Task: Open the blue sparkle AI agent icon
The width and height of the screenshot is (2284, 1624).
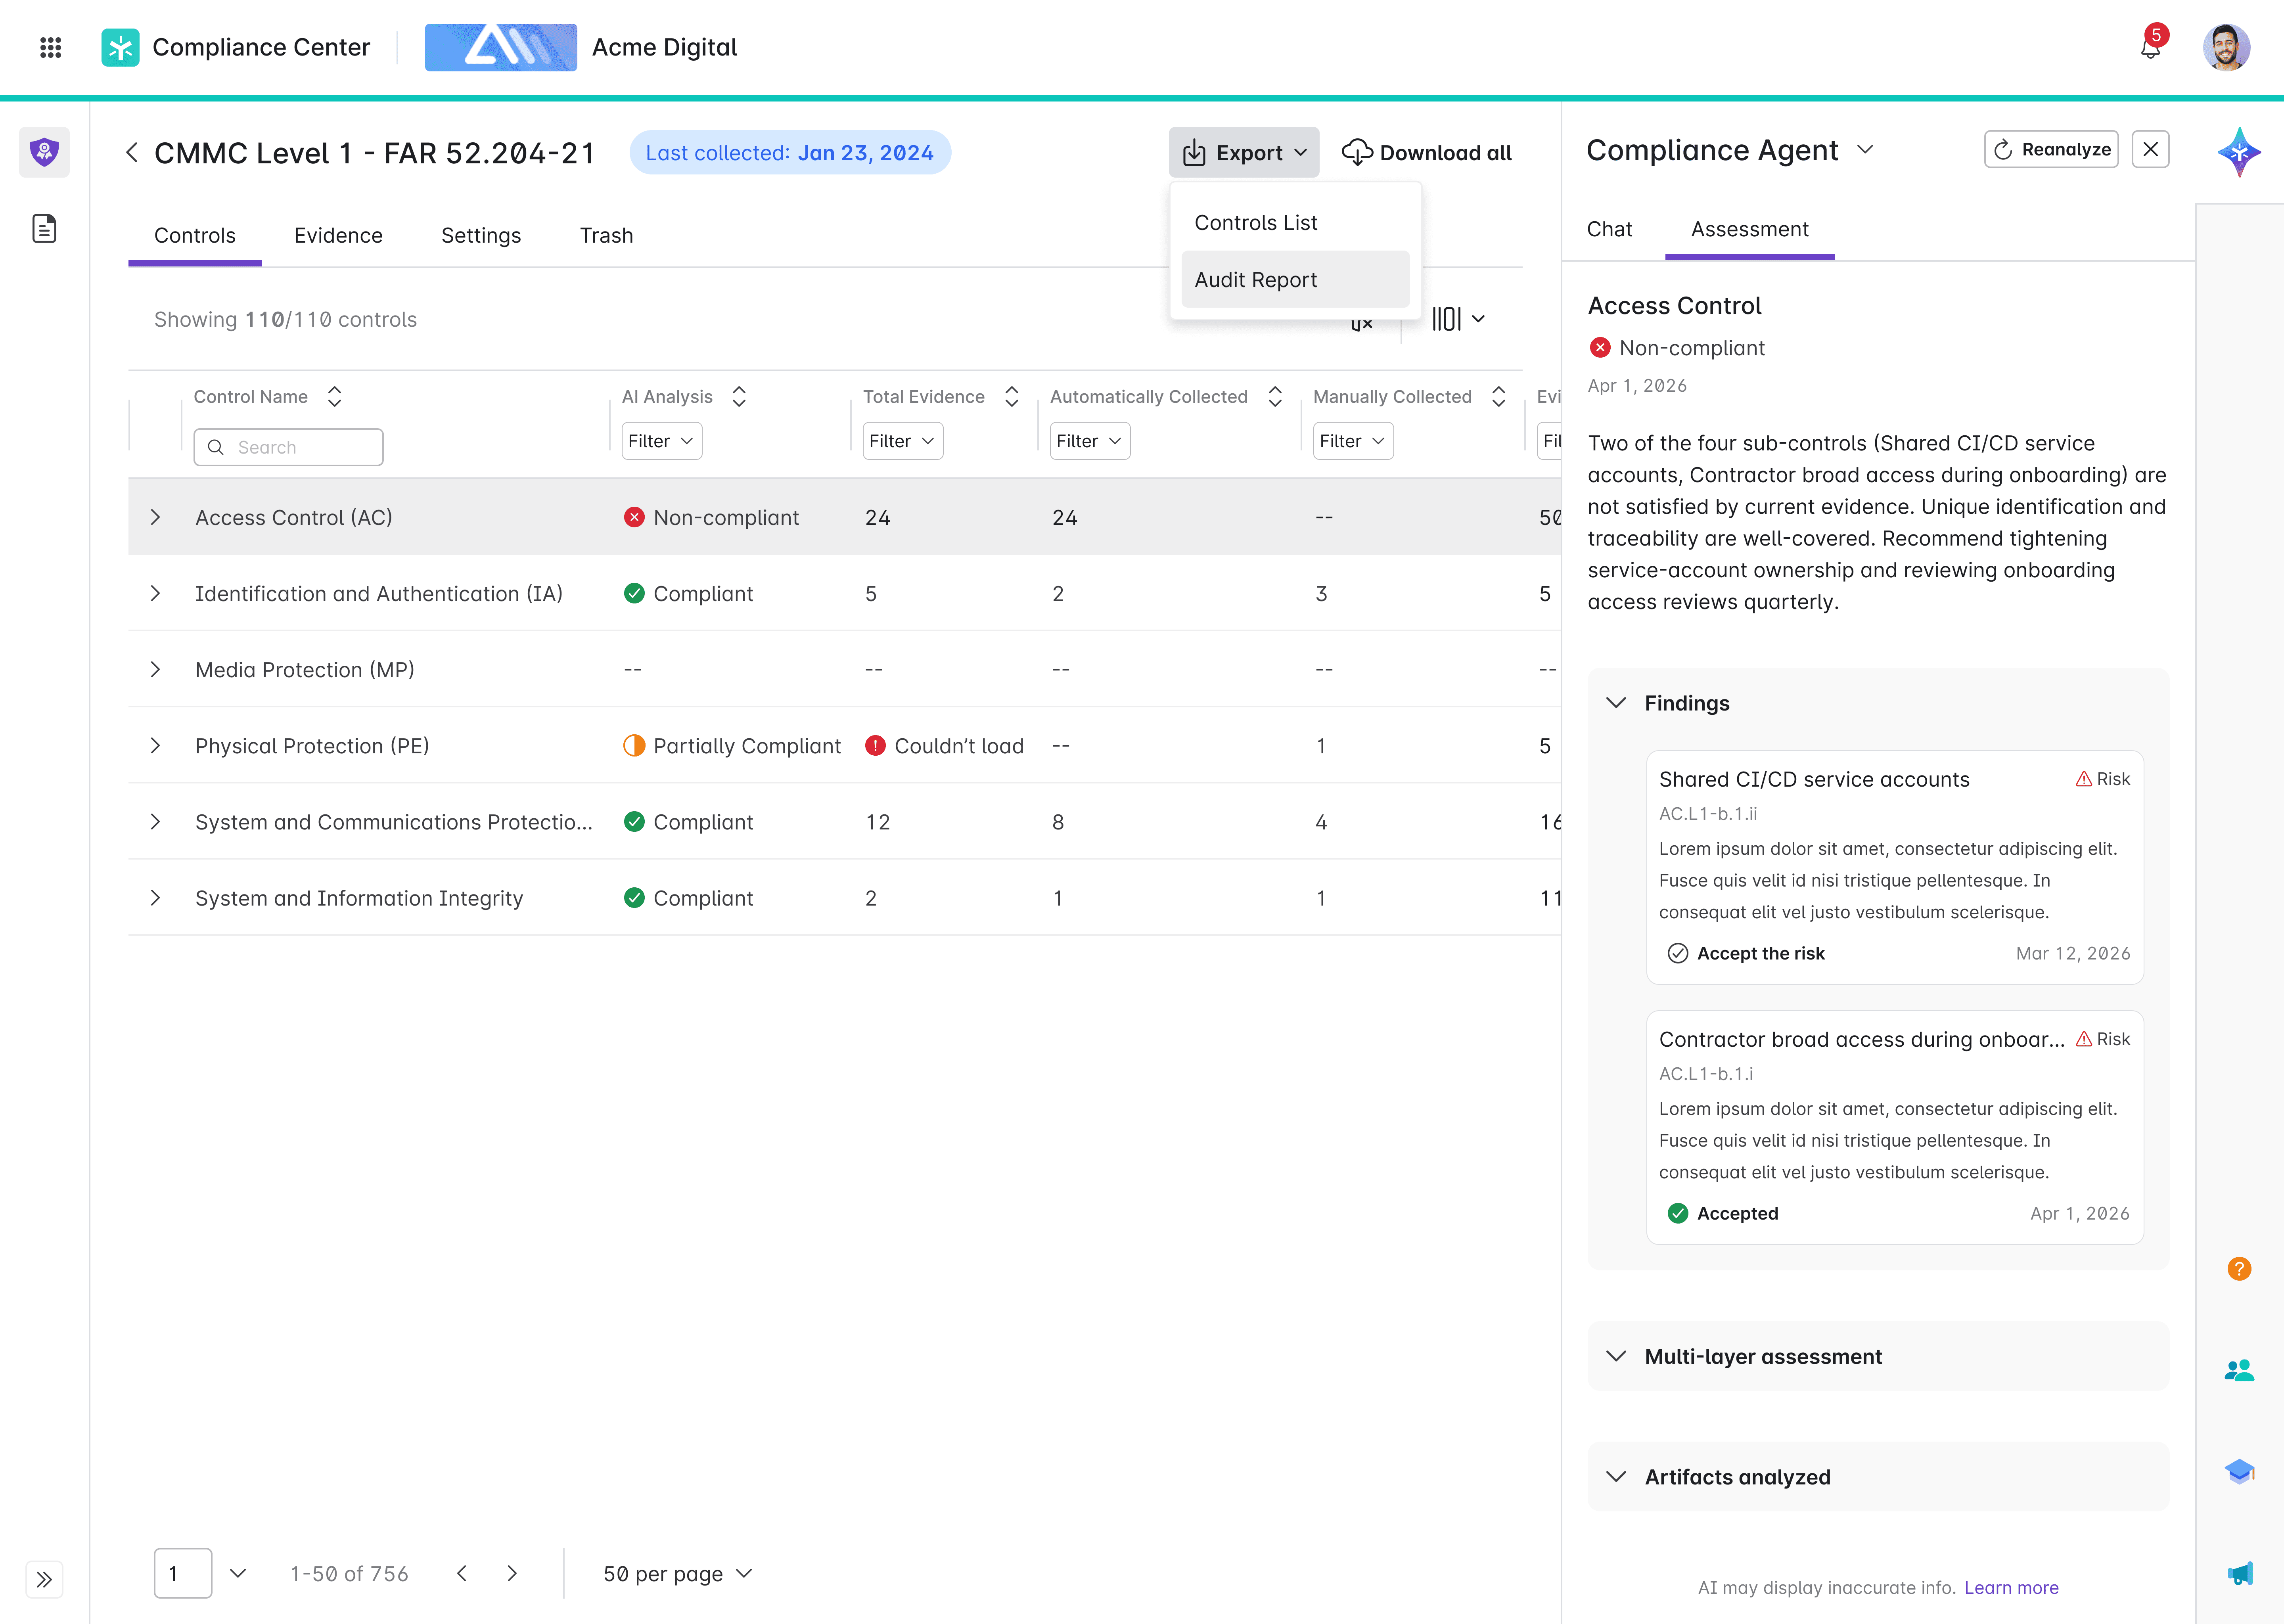Action: point(2239,152)
